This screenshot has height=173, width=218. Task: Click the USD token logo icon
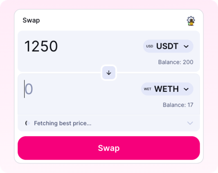coord(150,46)
